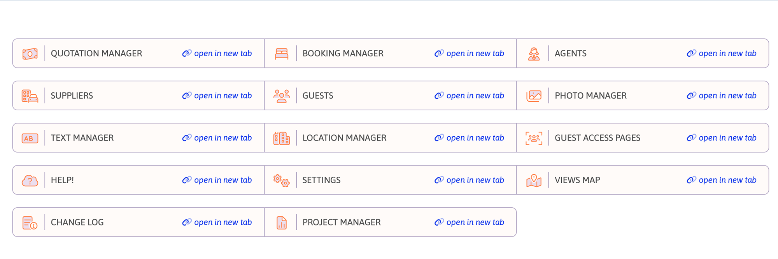Open Booking Manager in new tab
The height and width of the screenshot is (259, 778).
tap(475, 54)
